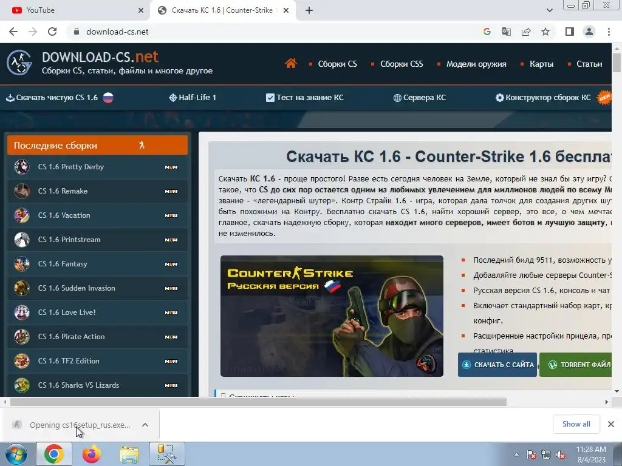This screenshot has width=622, height=466.
Task: Click the TORRENT ФАЙЛ button
Action: tap(576, 365)
